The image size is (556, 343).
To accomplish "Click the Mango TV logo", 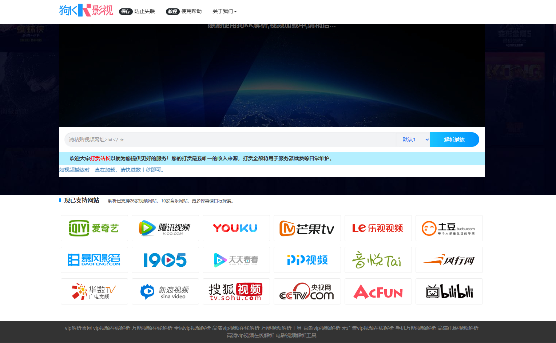I will [307, 228].
